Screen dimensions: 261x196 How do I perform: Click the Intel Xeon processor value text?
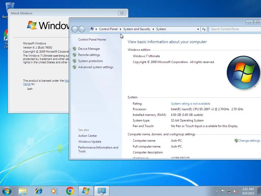click(207, 109)
